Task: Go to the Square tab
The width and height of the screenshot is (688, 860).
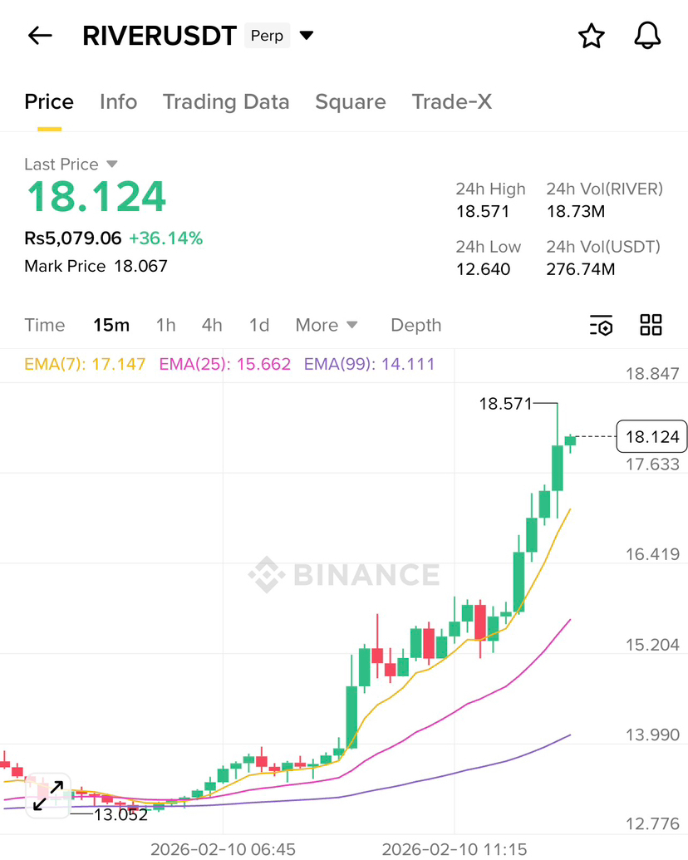Action: click(x=350, y=102)
